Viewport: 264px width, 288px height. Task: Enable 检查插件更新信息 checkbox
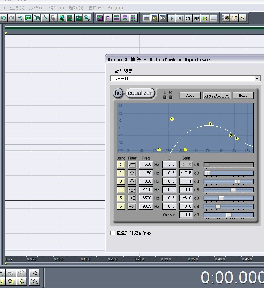(112, 233)
